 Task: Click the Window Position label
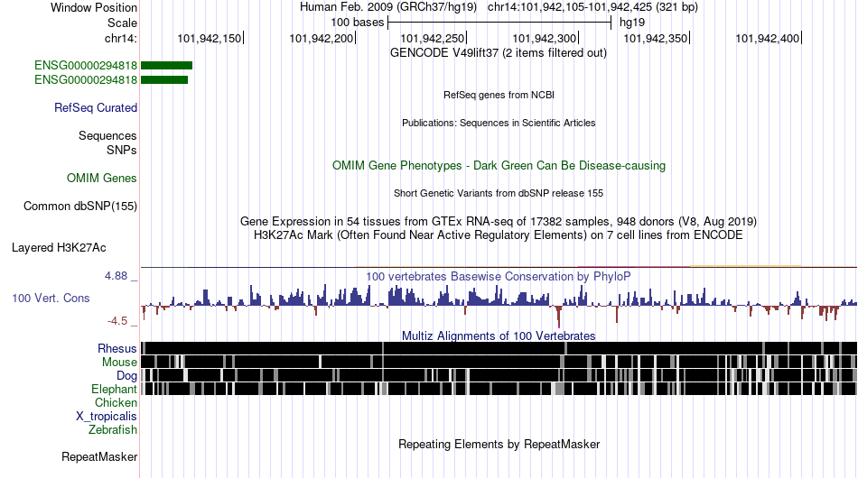coord(94,7)
